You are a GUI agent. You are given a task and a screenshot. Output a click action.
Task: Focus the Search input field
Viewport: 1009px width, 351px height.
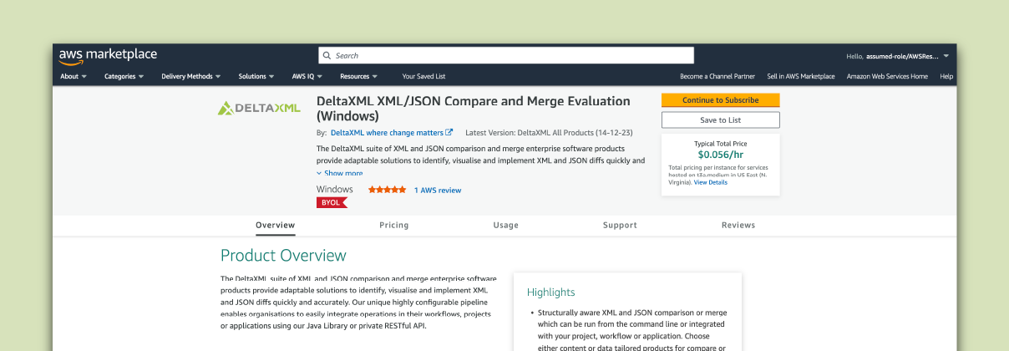pyautogui.click(x=510, y=56)
